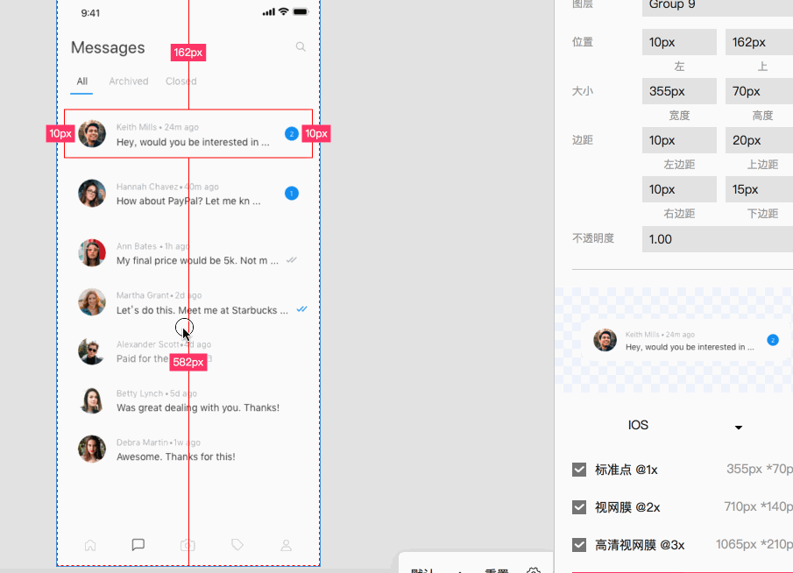
Task: Click Debra Martin avatar
Action: click(x=92, y=449)
